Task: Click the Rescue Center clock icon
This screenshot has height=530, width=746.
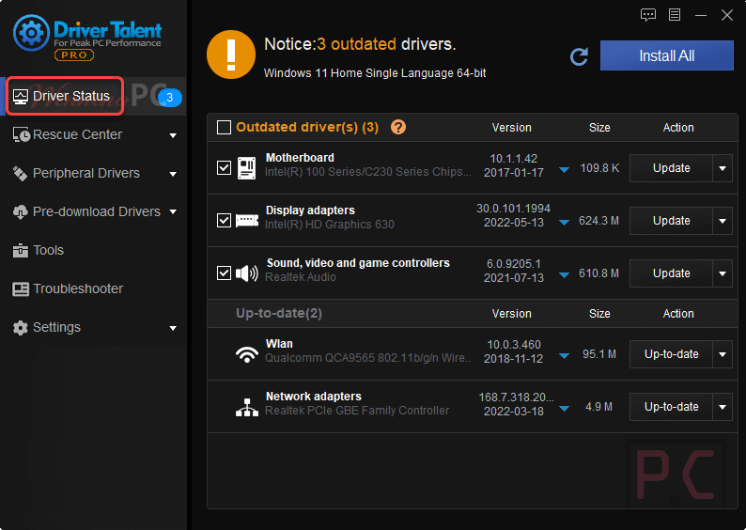Action: point(22,135)
